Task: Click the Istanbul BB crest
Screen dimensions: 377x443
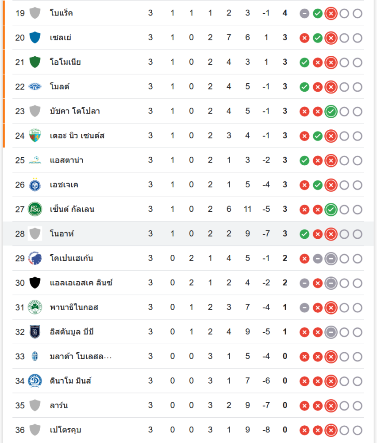Action: click(x=35, y=332)
